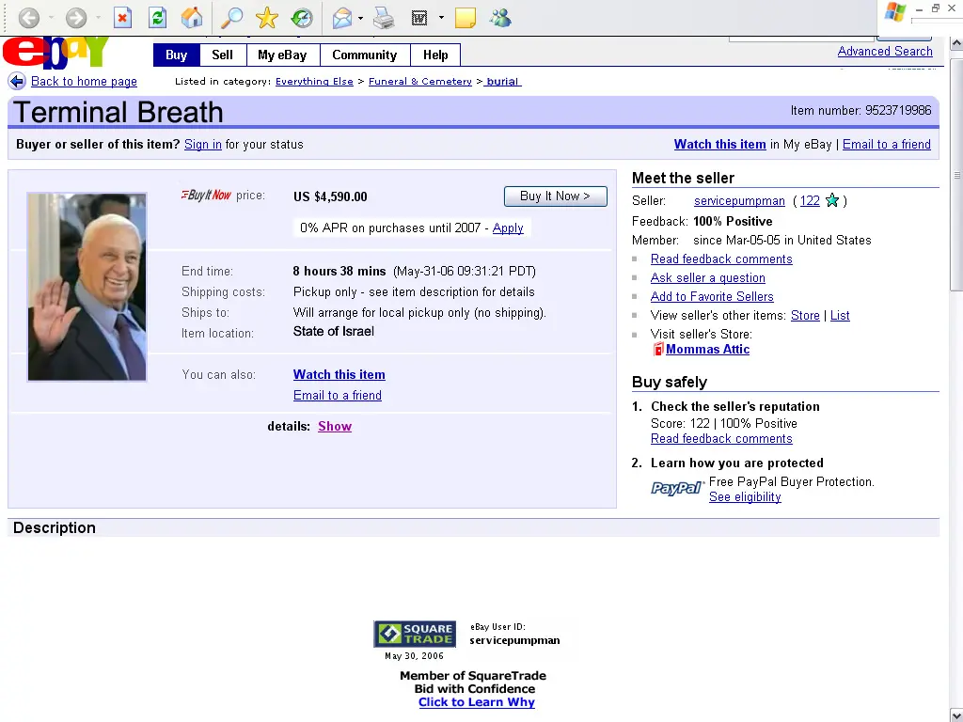
Task: Open the Everything Else category link
Action: coord(314,81)
